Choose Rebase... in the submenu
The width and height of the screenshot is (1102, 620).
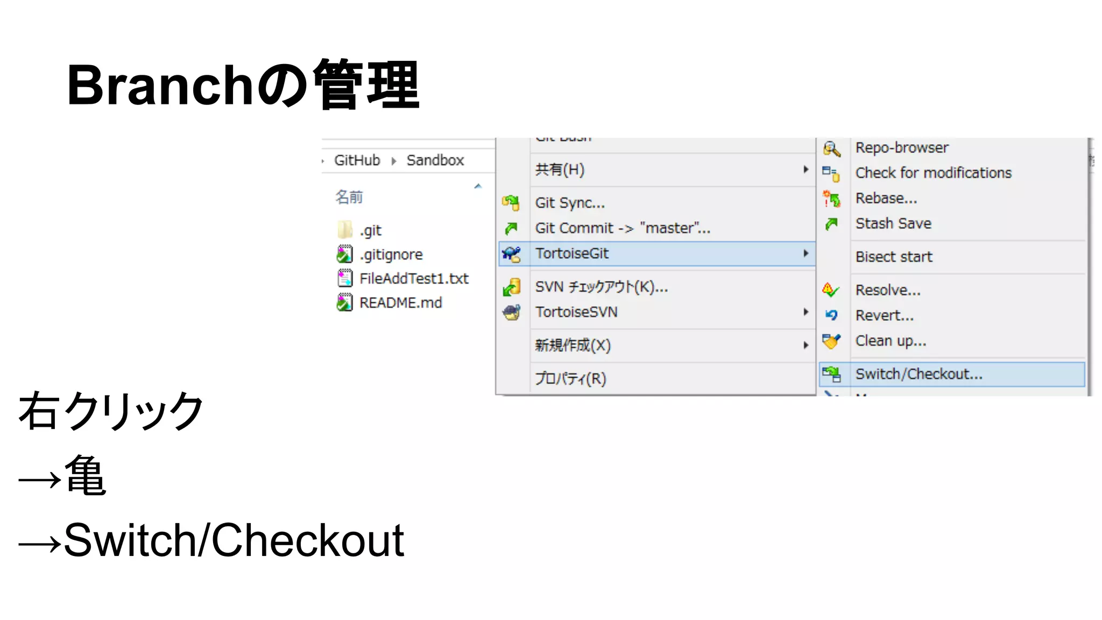click(x=952, y=199)
